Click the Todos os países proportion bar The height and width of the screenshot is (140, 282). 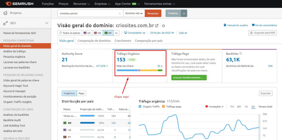[x=87, y=116]
